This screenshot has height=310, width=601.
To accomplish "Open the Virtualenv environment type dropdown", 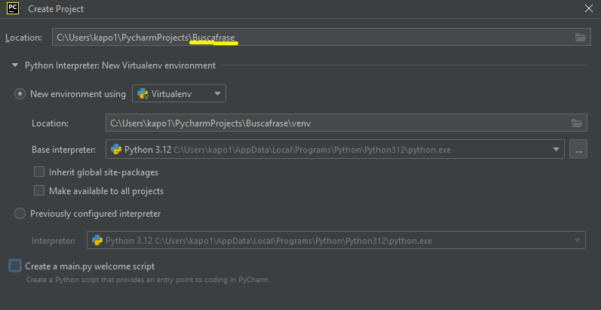I will click(x=179, y=93).
